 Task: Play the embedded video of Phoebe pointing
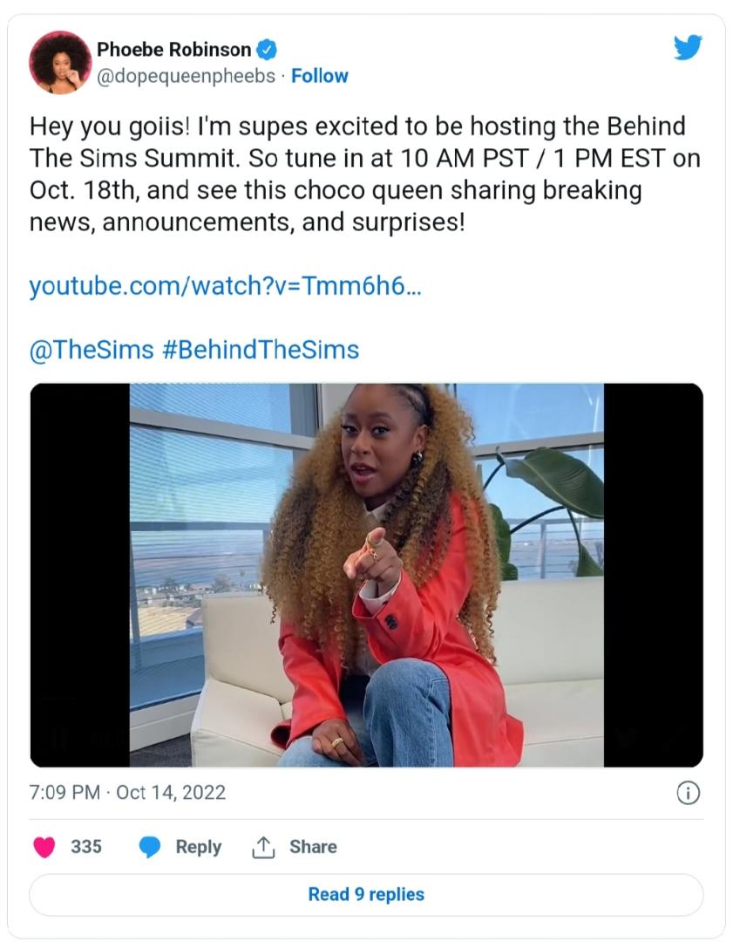click(366, 576)
